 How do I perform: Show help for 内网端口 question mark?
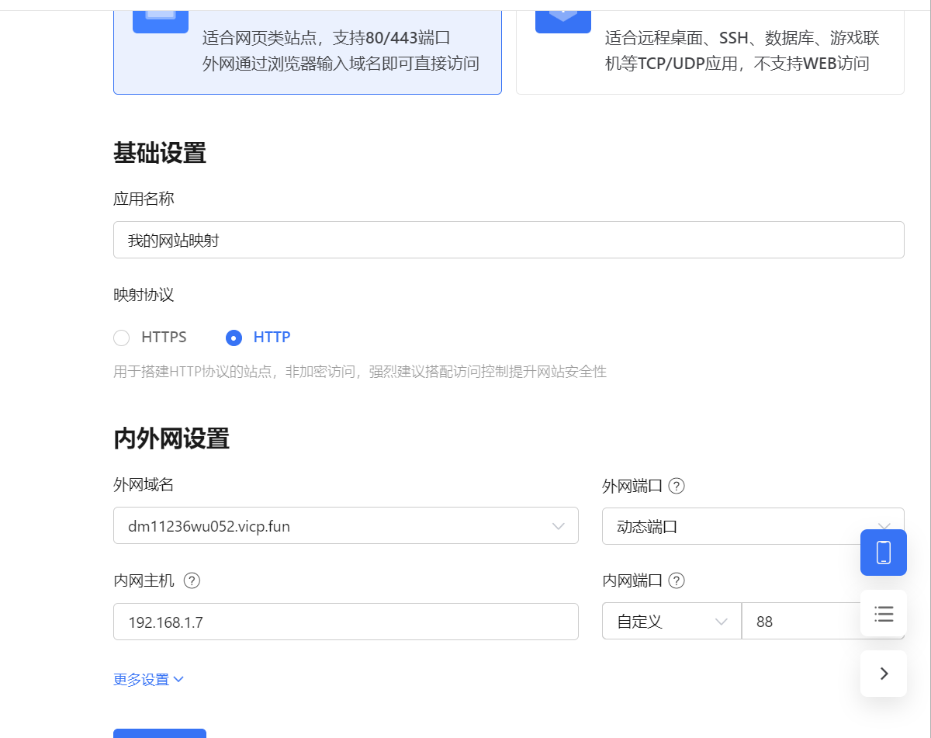tap(677, 580)
